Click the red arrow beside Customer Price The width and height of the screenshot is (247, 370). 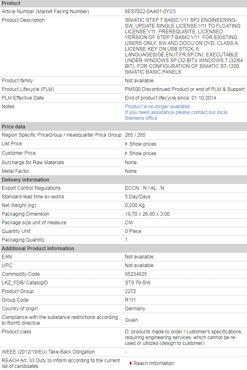(126, 154)
